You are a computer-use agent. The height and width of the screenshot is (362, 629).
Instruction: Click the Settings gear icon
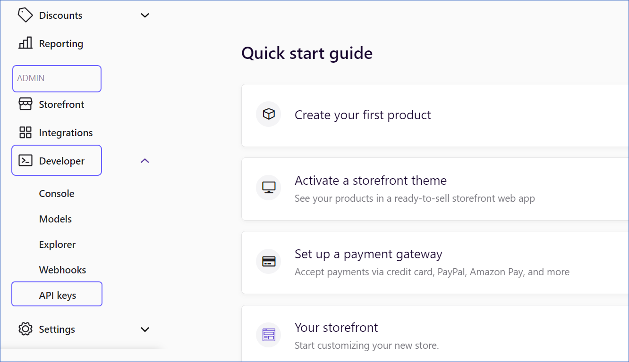pos(25,329)
